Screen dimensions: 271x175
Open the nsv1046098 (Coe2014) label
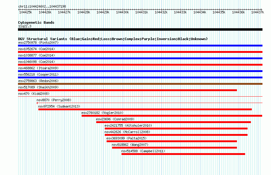click(37, 62)
